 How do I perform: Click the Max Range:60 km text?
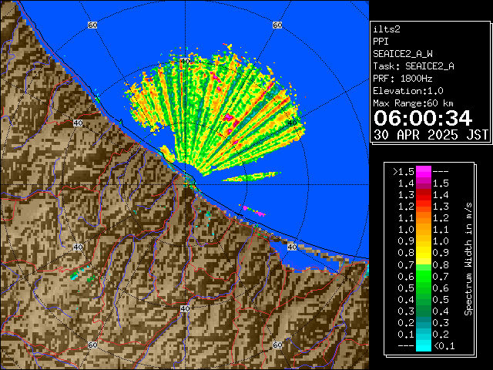pos(413,103)
